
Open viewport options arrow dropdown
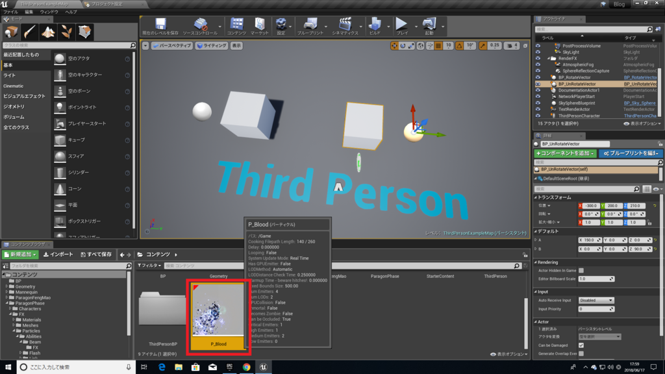[145, 45]
